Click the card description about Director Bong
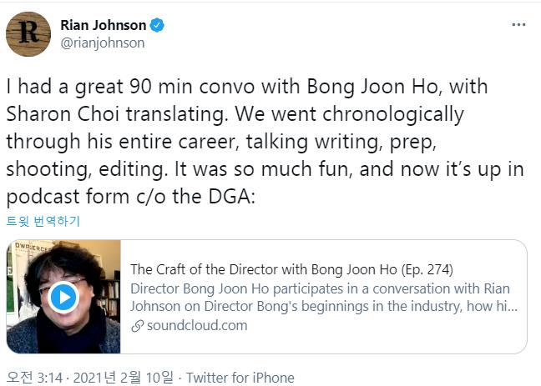Screen dimensions: 541x386 pos(324,297)
